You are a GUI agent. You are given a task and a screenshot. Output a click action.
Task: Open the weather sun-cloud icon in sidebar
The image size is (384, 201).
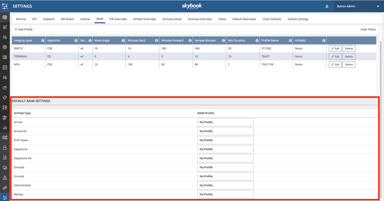point(5,87)
